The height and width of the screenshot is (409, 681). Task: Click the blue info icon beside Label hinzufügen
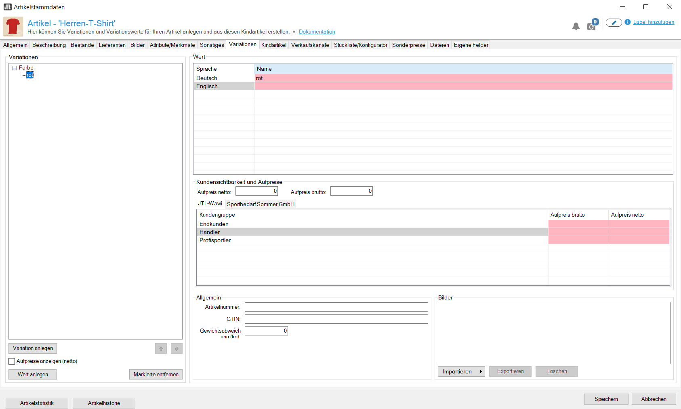tap(628, 22)
